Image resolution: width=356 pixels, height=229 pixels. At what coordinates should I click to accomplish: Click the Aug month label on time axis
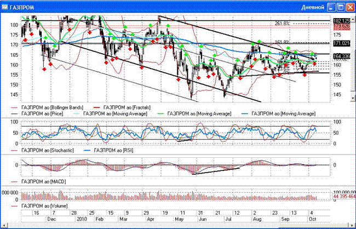257,219
